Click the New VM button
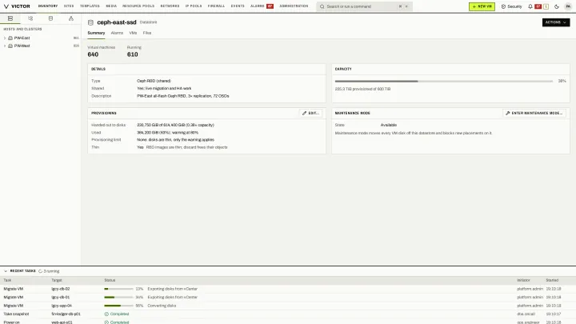The image size is (576, 324). pyautogui.click(x=482, y=6)
